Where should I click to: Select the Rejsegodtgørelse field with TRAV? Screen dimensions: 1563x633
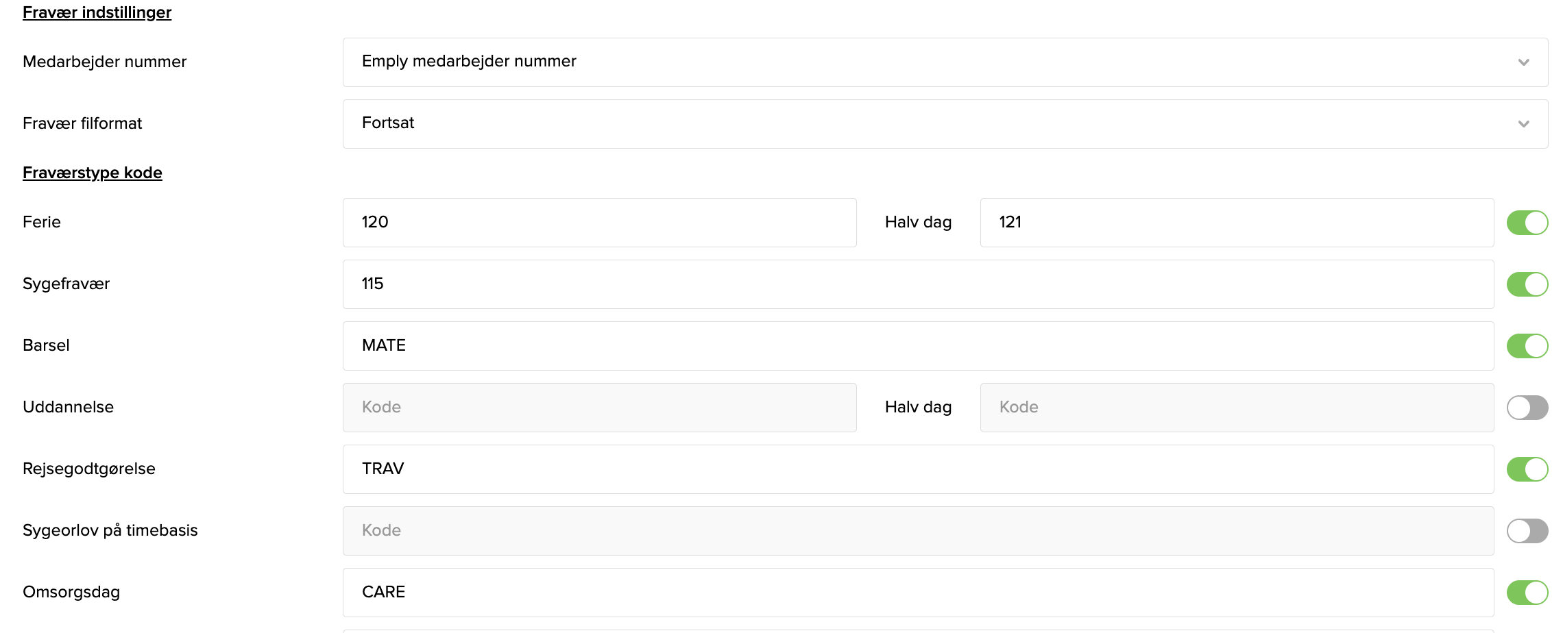[918, 469]
